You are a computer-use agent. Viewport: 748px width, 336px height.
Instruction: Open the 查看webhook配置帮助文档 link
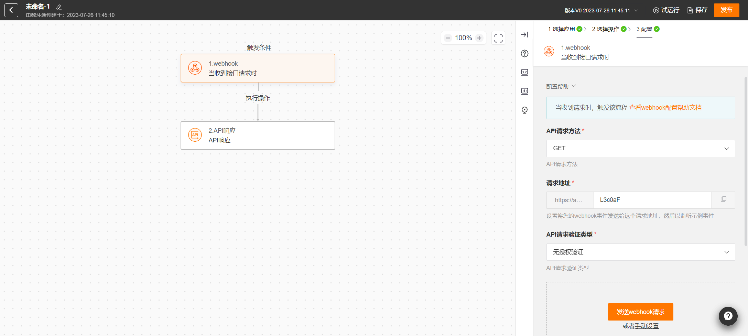pos(665,108)
